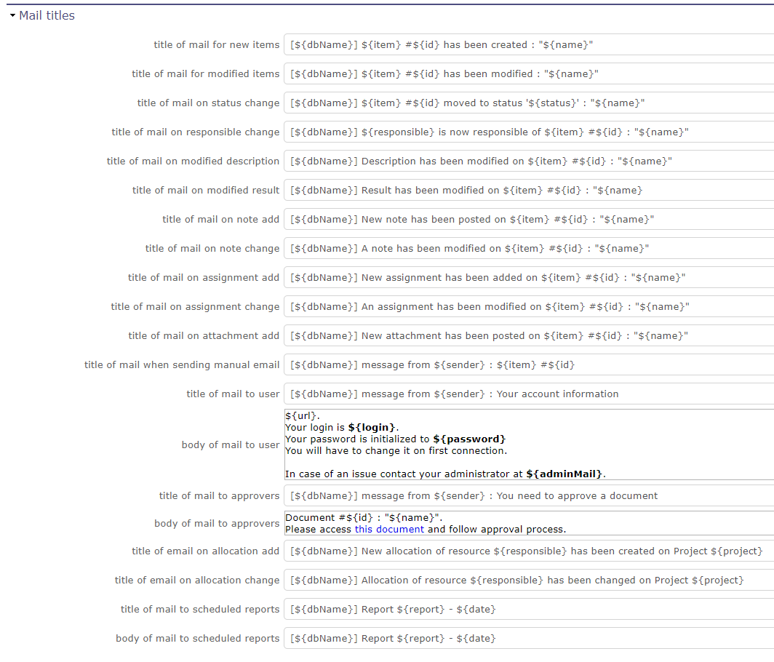
Task: Edit the title of mail on responsible change
Action: click(509, 132)
